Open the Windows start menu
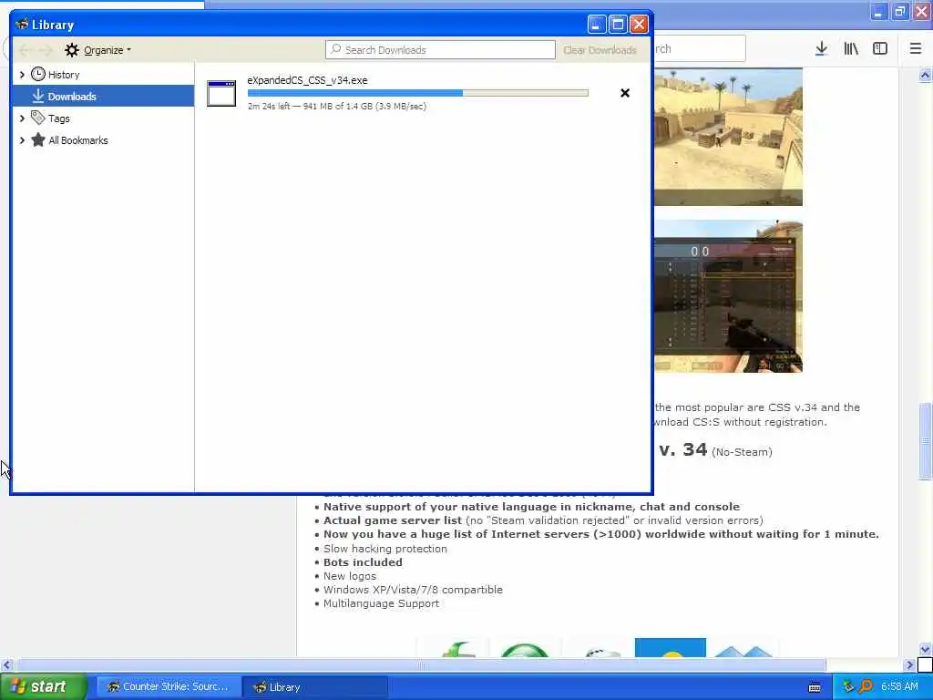The height and width of the screenshot is (700, 933). (x=43, y=686)
